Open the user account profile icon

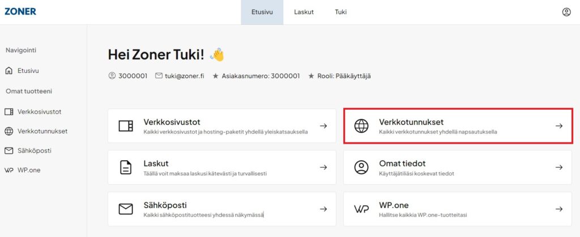(566, 12)
